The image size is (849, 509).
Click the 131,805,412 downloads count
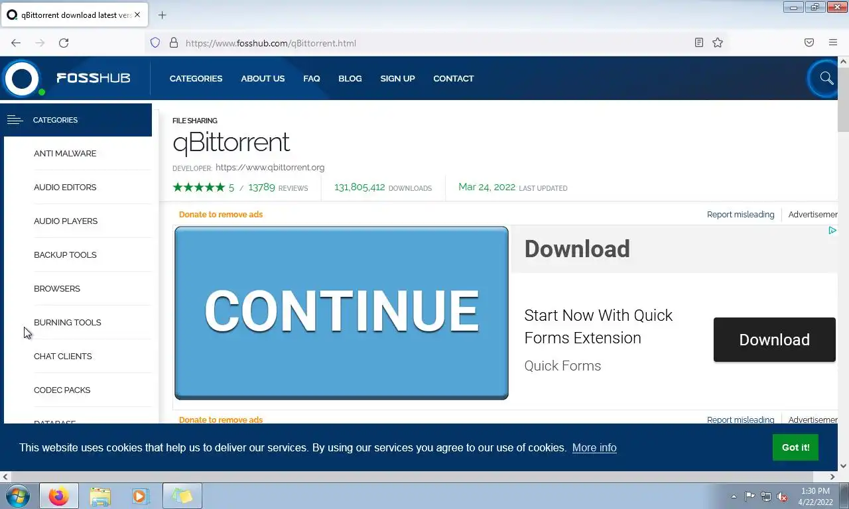pyautogui.click(x=359, y=188)
